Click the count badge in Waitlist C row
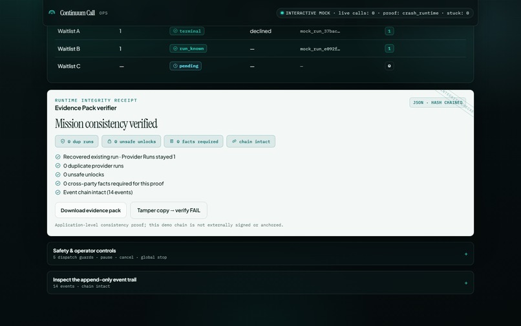 [389, 66]
